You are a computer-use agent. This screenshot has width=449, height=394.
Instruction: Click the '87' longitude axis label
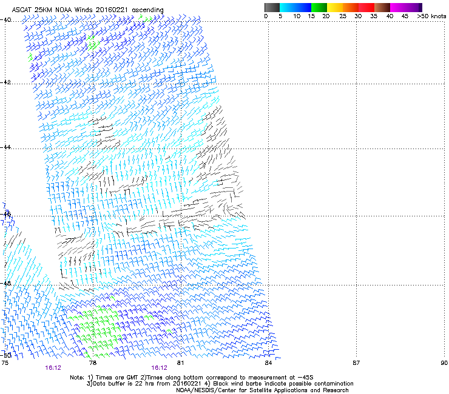click(x=356, y=363)
